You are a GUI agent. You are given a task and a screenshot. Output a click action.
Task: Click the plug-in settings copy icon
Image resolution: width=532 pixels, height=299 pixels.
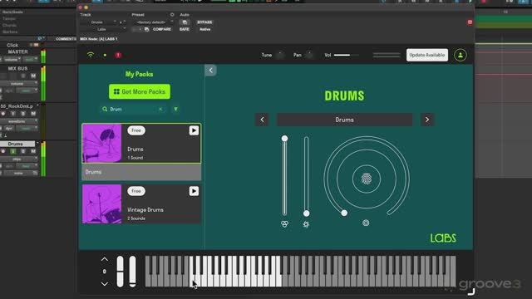[185, 22]
